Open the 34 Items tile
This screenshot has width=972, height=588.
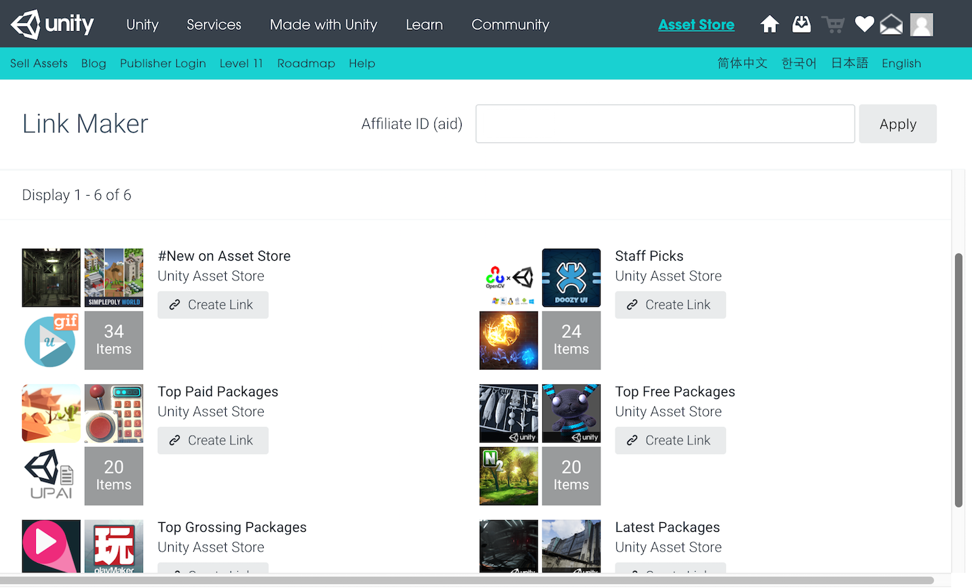(114, 340)
